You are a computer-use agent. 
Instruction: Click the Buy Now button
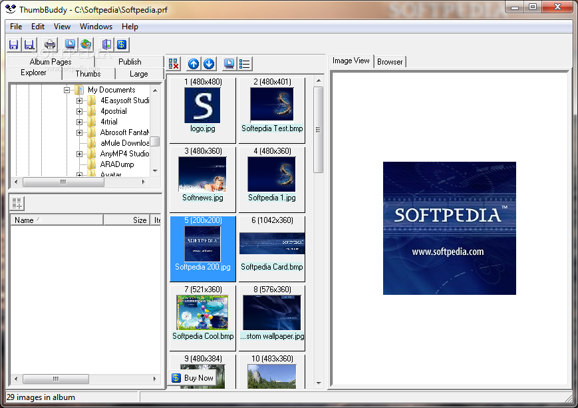(193, 378)
